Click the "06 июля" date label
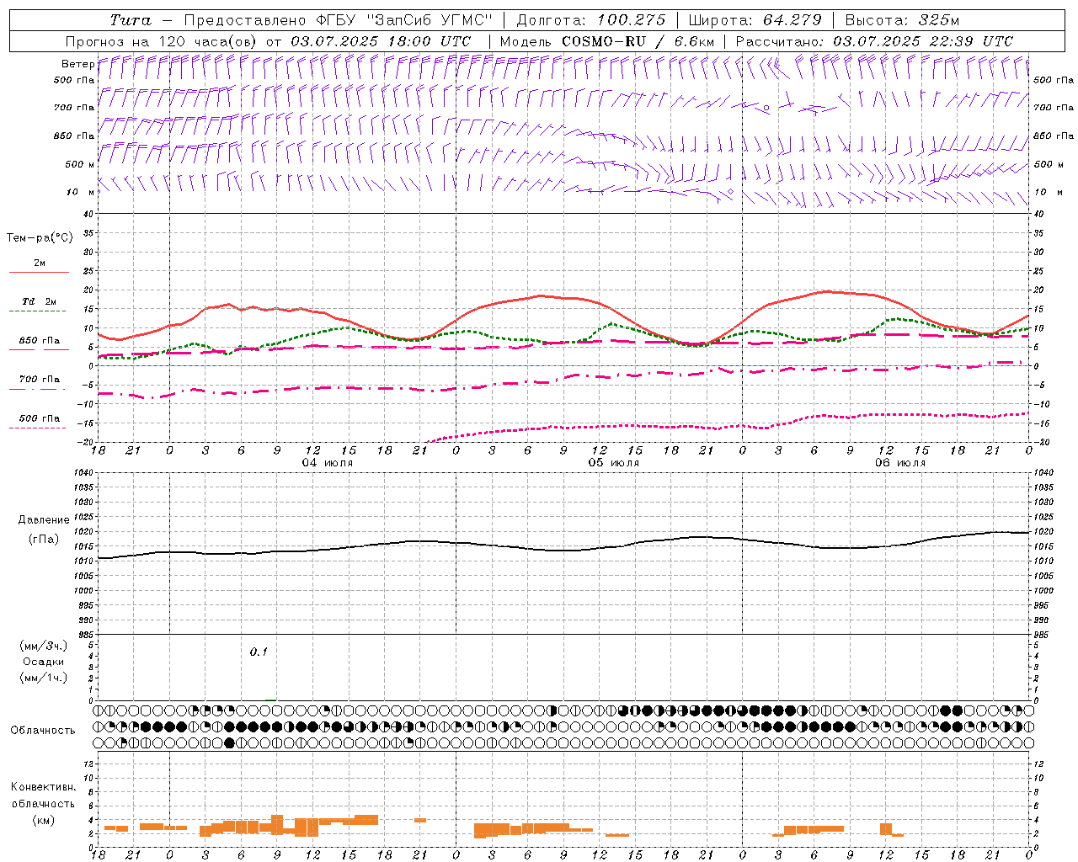Screen dimensions: 1078x862 pos(899,463)
